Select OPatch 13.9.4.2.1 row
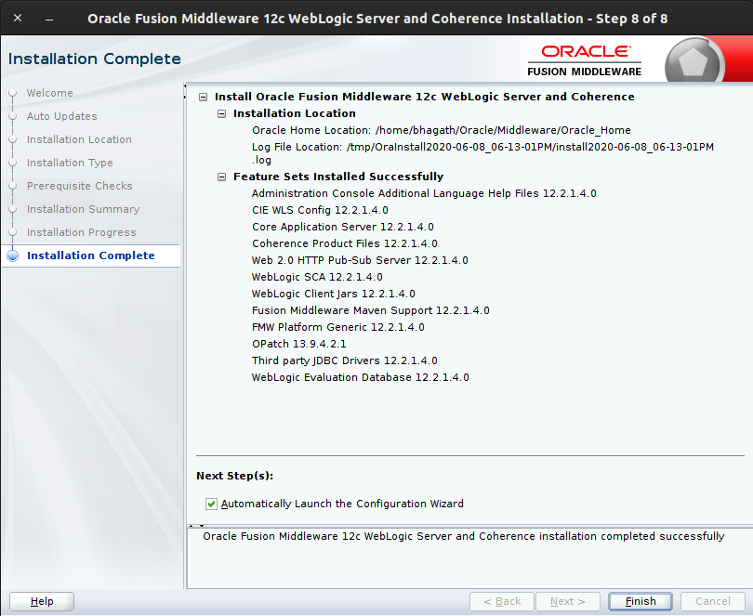Screen dimensions: 753x616 click(x=299, y=345)
